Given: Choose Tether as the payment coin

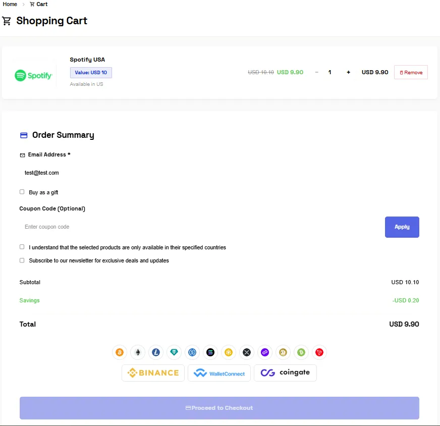Looking at the screenshot, I should 174,352.
